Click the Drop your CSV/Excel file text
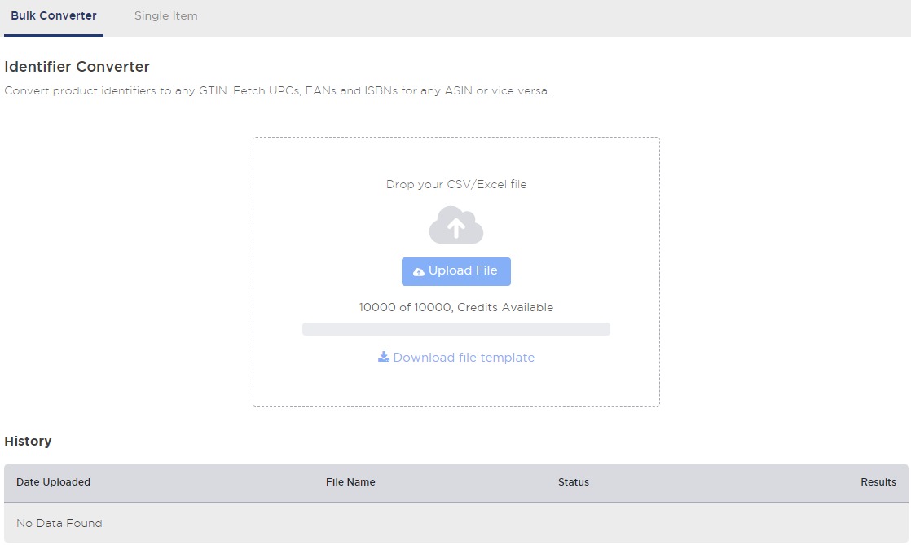Screen dimensions: 911x545 [455, 184]
